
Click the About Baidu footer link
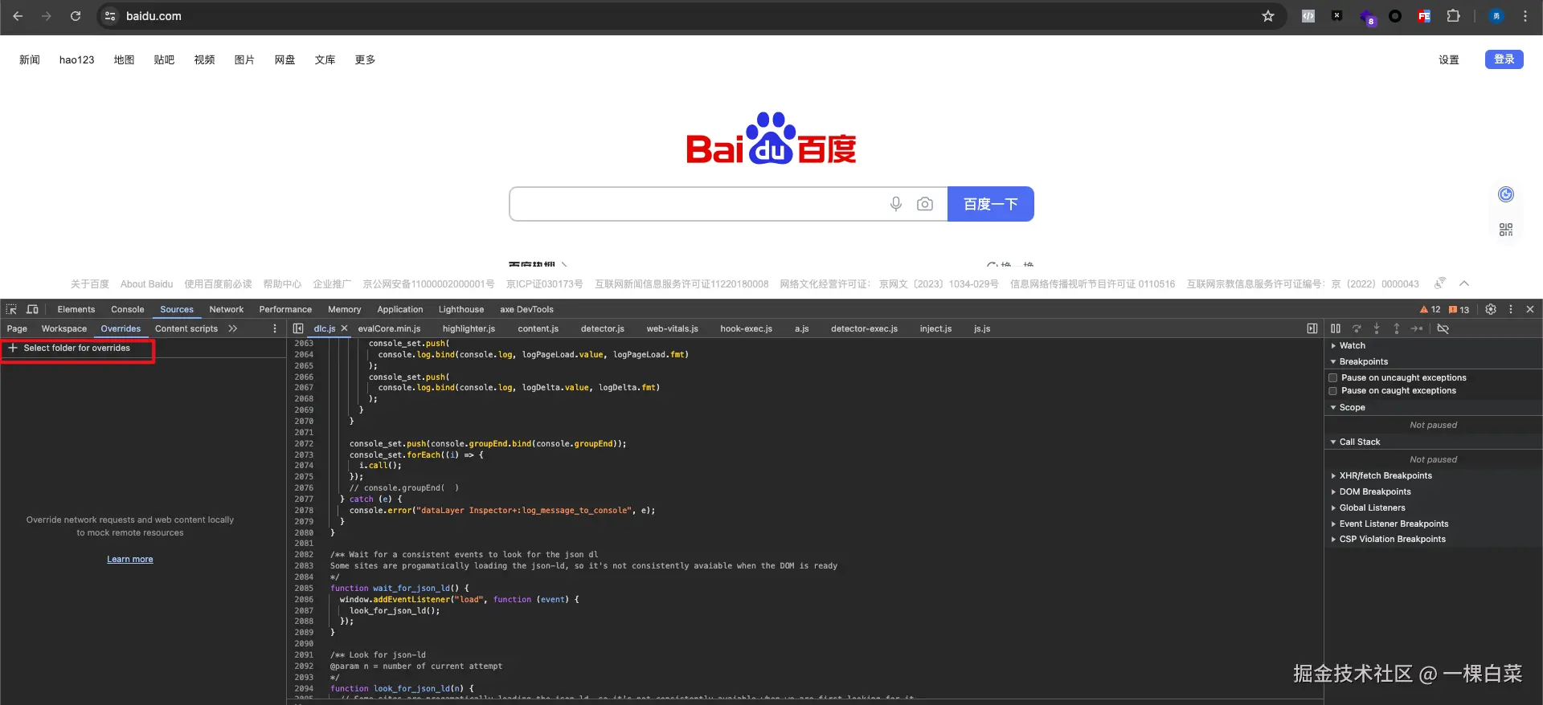(x=147, y=284)
